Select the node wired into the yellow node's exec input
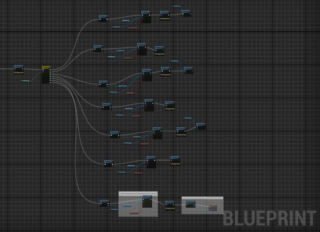Image resolution: width=320 pixels, height=232 pixels. click(x=19, y=70)
